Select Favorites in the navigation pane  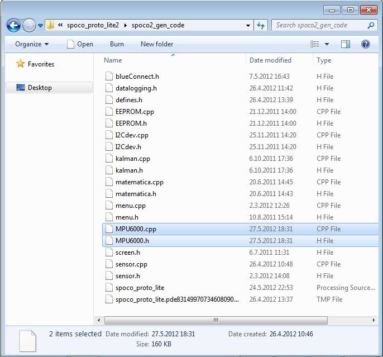click(x=35, y=64)
